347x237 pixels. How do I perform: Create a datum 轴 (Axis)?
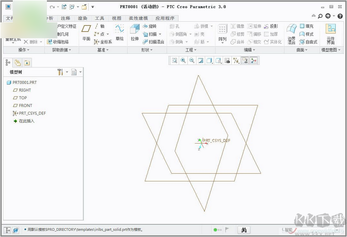[99, 26]
